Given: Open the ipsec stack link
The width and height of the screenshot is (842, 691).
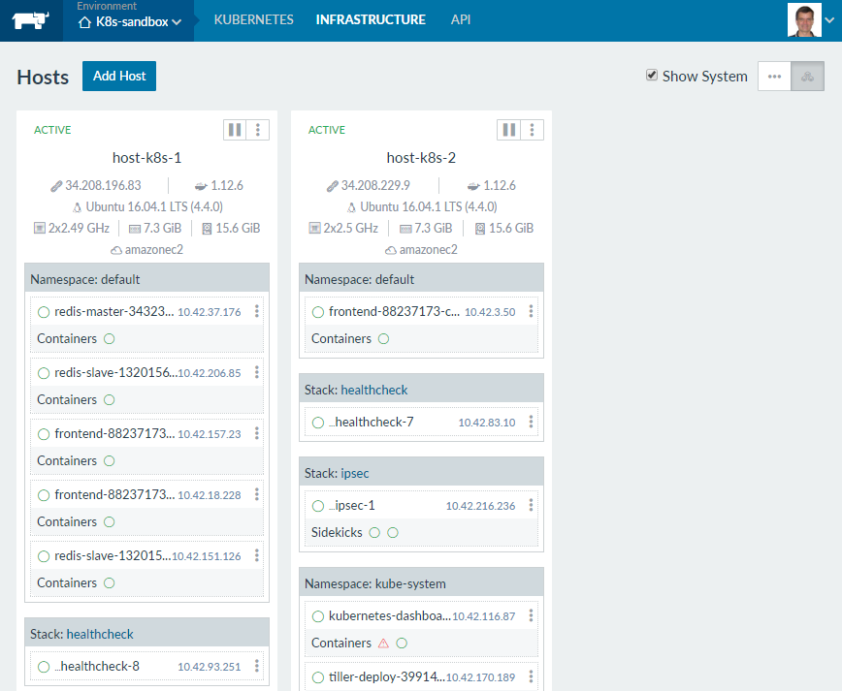Looking at the screenshot, I should 356,473.
